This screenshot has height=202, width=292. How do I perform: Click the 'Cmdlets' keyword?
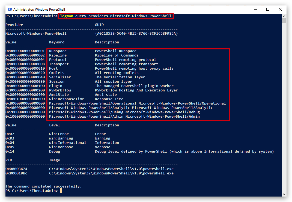[x=56, y=73]
